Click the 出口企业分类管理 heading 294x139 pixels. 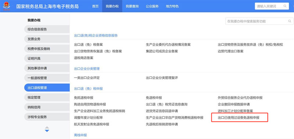[x=87, y=69]
